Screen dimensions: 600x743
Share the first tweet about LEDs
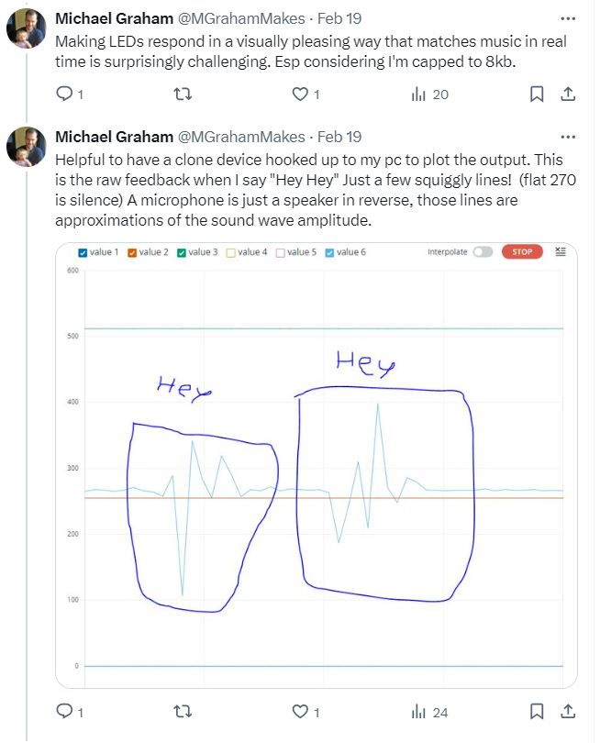point(568,94)
